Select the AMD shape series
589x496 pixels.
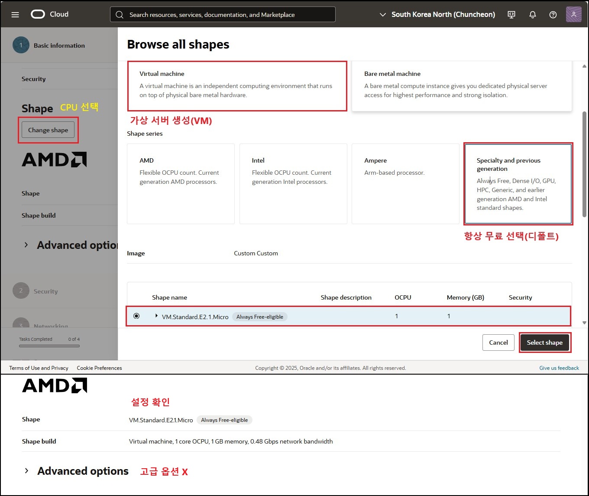(x=181, y=184)
